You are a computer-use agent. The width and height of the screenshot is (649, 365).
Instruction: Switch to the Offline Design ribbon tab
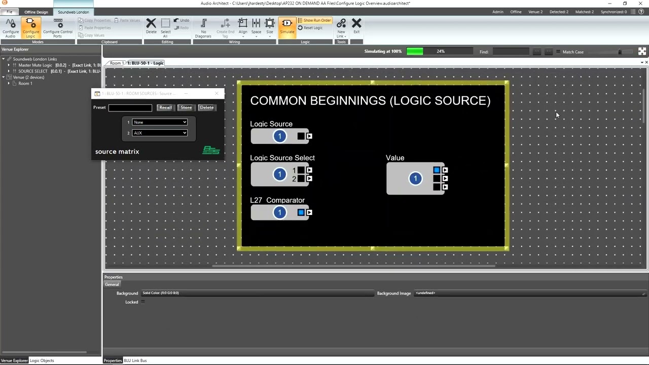(x=36, y=12)
